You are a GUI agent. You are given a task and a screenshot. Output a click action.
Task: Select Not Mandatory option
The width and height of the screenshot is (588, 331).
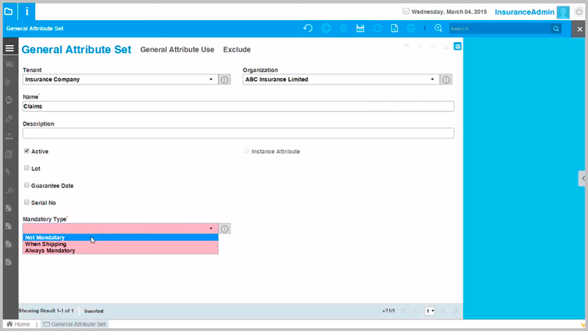(x=121, y=237)
